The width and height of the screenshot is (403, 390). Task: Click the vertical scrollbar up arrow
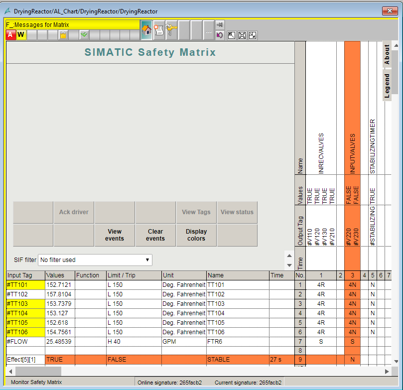396,45
